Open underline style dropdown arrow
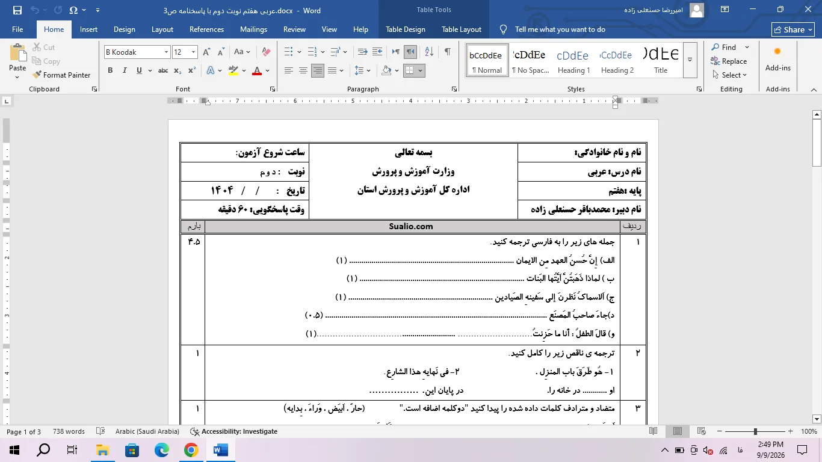Screen dimensions: 822x462 tap(149, 70)
